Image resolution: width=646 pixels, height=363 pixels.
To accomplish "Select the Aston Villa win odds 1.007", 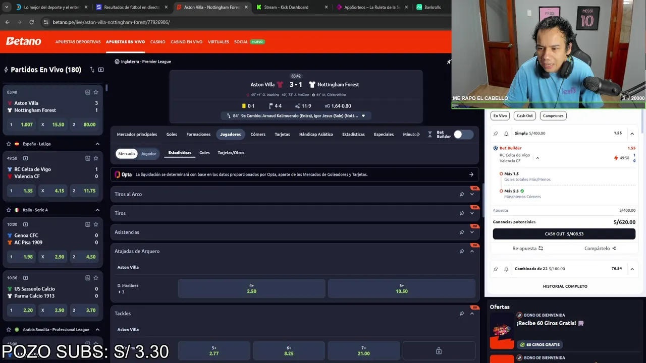I will pos(21,125).
